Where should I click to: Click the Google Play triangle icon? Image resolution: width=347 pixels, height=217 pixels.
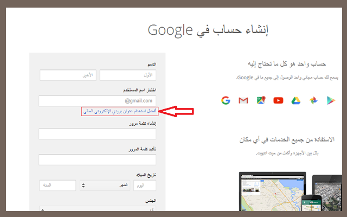pos(331,100)
